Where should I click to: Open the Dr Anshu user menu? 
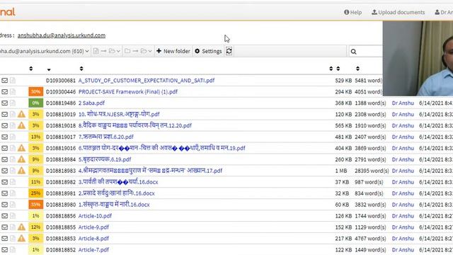444,12
